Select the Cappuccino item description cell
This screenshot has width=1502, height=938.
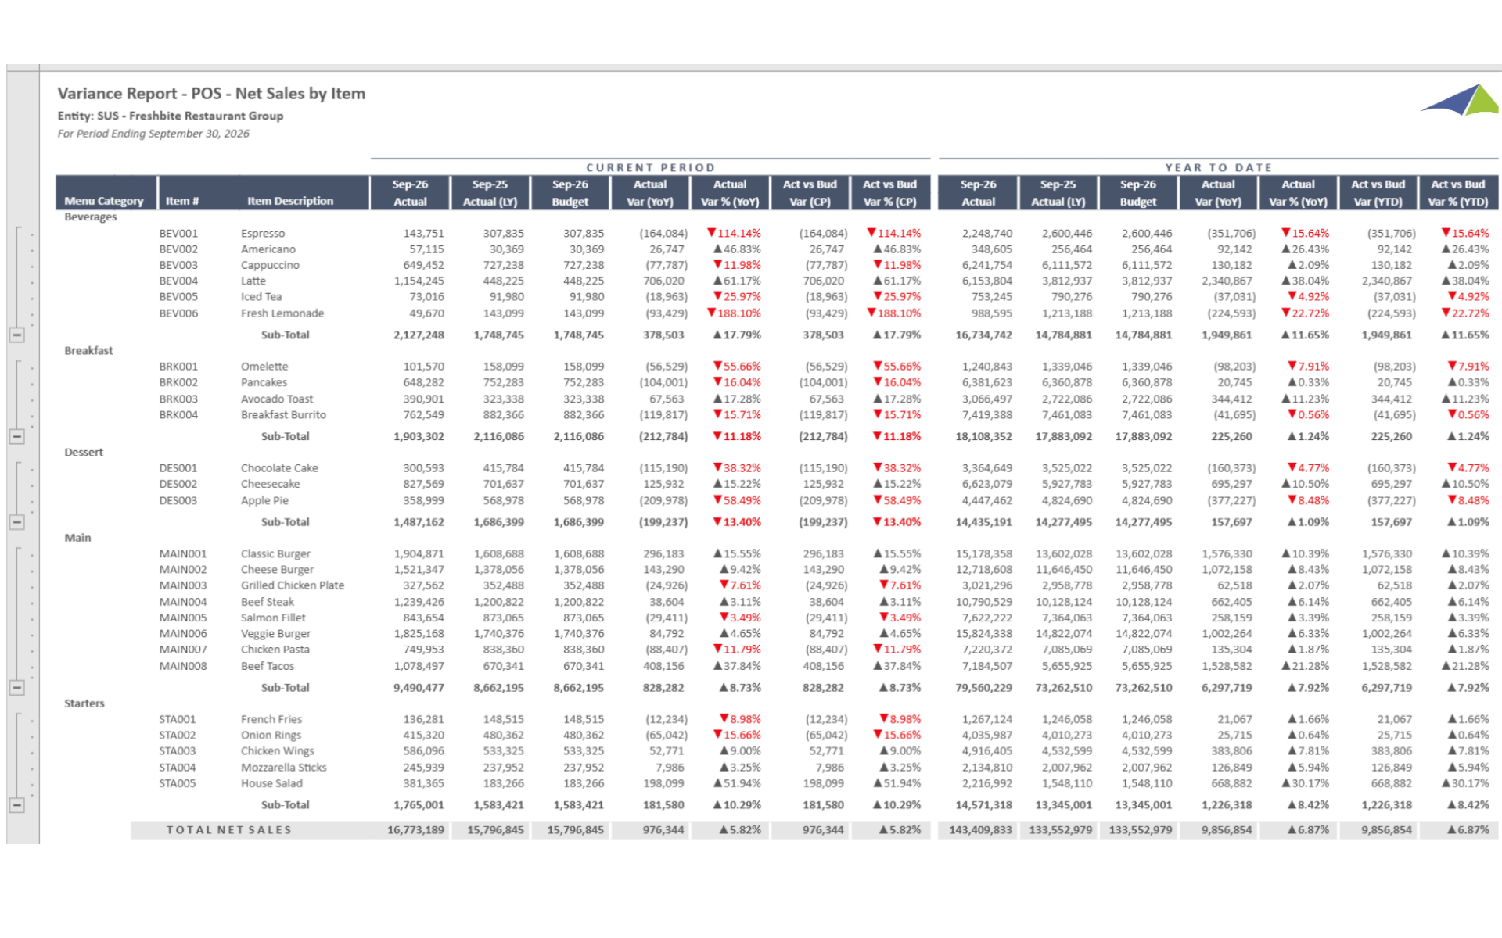pyautogui.click(x=270, y=265)
